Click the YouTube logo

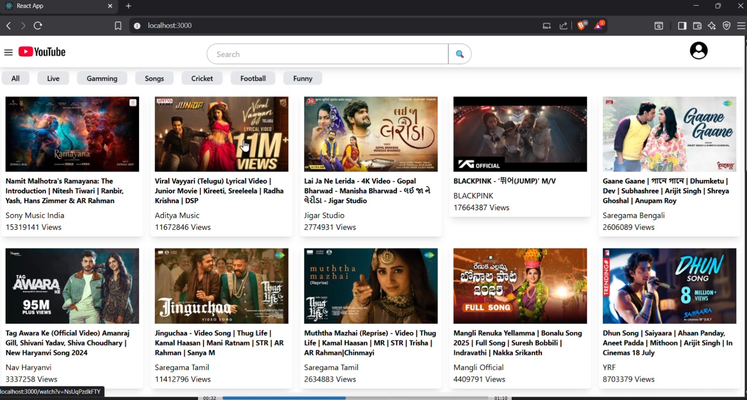pyautogui.click(x=42, y=52)
